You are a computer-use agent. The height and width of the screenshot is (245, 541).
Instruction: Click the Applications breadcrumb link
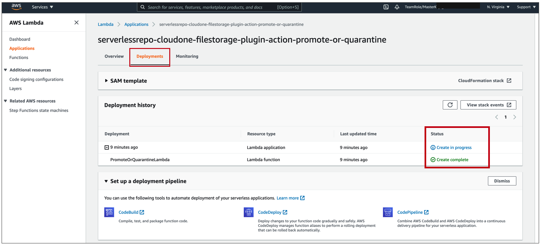(136, 24)
